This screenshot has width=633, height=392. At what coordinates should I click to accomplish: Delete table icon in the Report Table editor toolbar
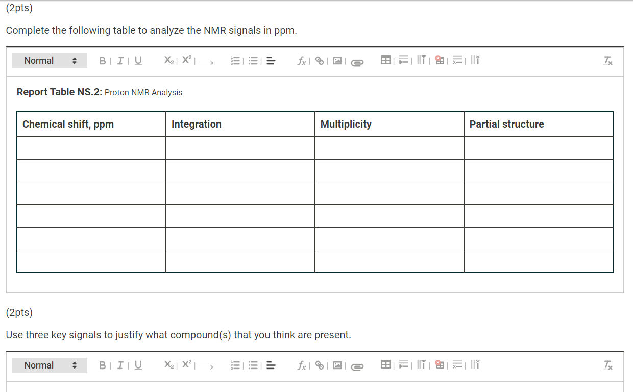pos(439,61)
